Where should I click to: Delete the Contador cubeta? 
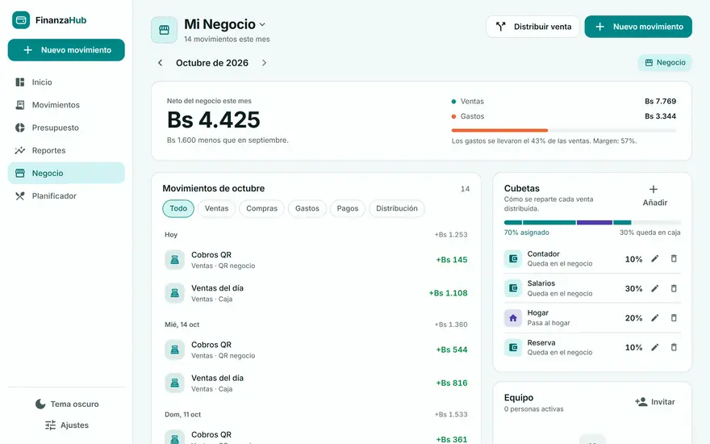(674, 258)
